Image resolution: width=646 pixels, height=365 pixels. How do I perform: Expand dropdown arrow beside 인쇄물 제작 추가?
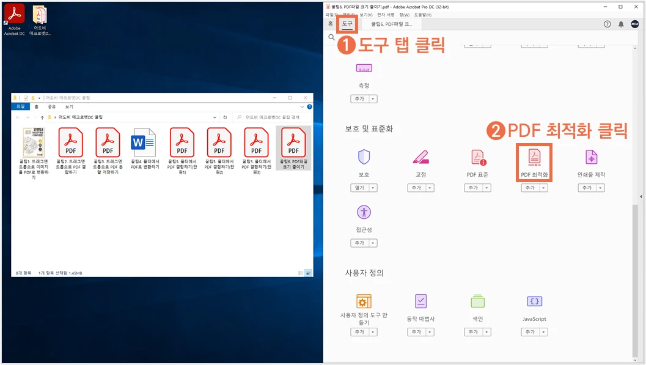click(600, 188)
